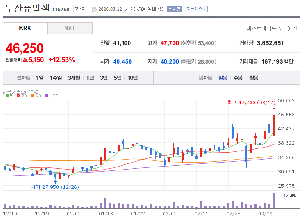
Task: Select the 1년 line chart period
Action: coord(90,78)
